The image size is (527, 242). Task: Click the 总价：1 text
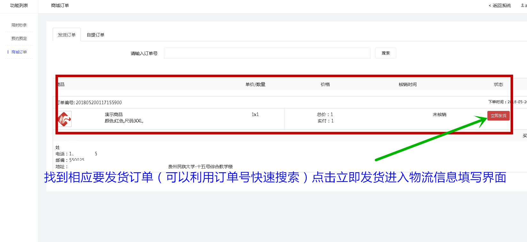coord(325,114)
